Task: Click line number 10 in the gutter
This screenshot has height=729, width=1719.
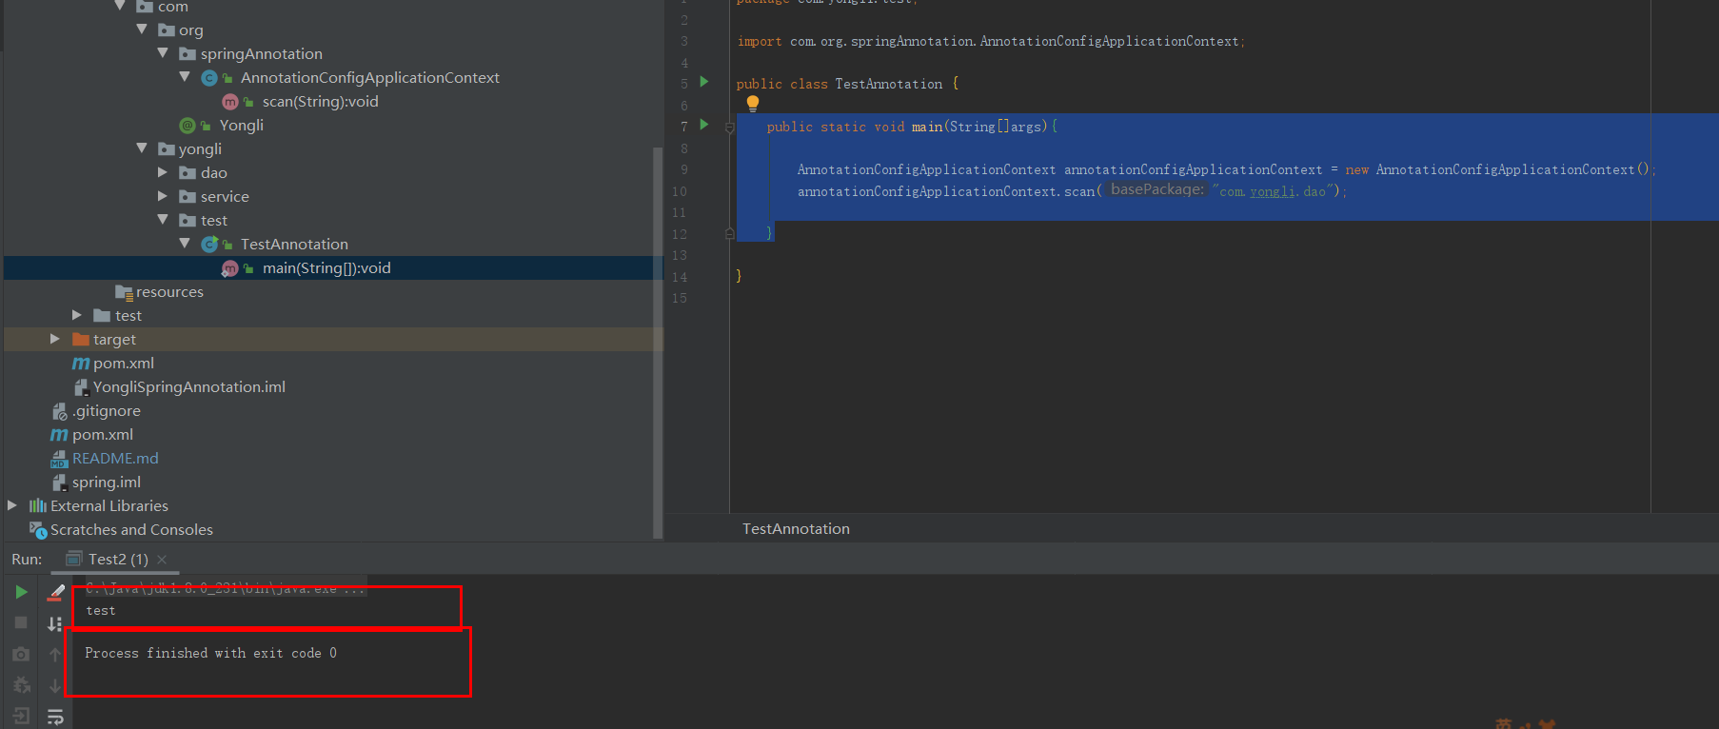Action: click(x=679, y=191)
